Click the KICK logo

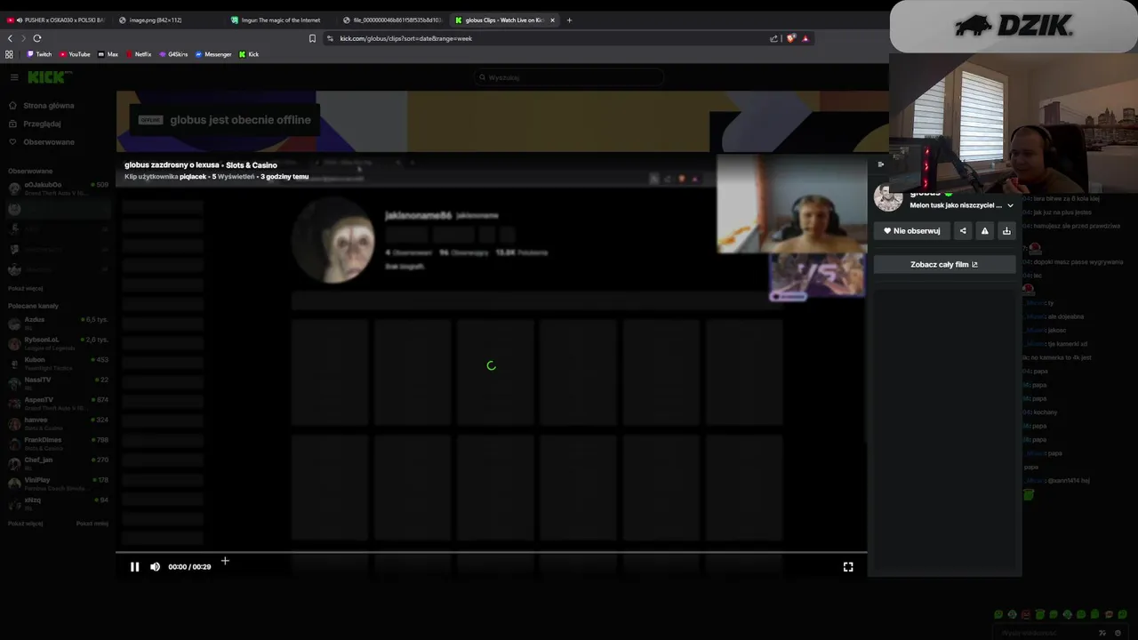[x=48, y=77]
